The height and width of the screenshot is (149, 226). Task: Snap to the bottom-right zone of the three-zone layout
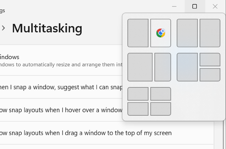coord(210,75)
